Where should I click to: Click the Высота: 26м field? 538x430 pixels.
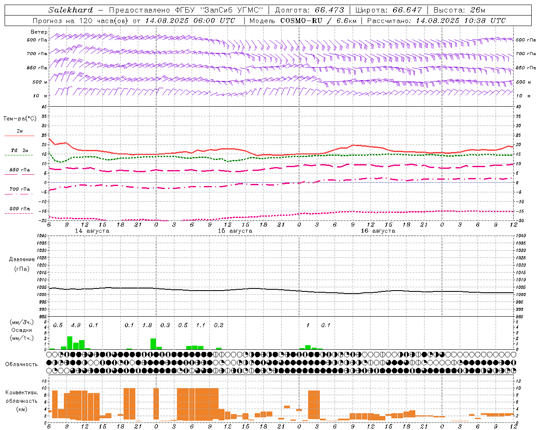[459, 10]
